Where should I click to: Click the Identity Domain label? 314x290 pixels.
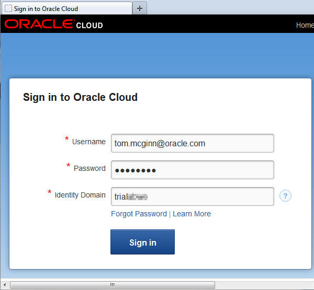pos(80,195)
